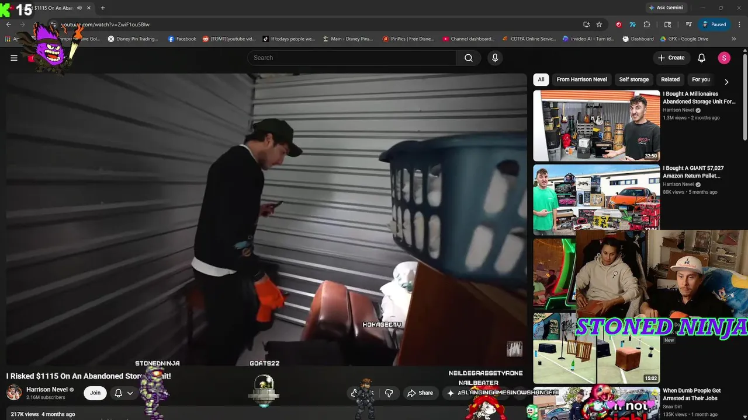
Task: Open I Bought A GIANT $7,027 title
Action: click(x=693, y=171)
